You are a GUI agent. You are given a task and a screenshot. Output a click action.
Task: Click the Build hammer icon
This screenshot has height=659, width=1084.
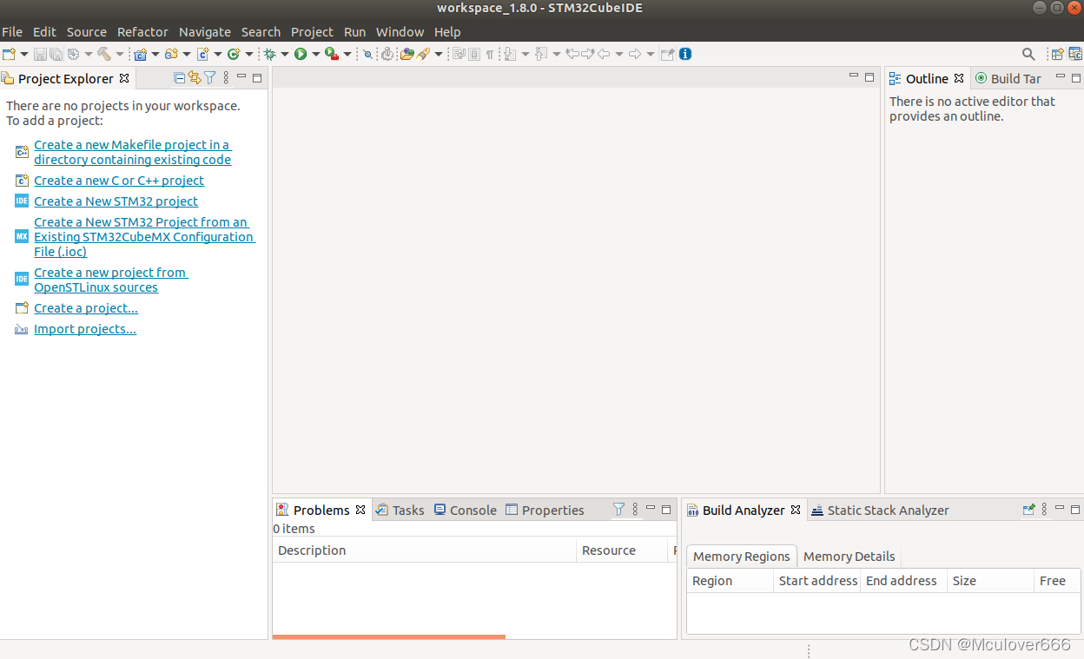click(103, 54)
